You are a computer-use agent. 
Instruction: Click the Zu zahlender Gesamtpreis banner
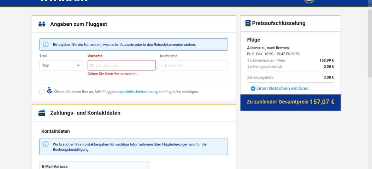[290, 102]
